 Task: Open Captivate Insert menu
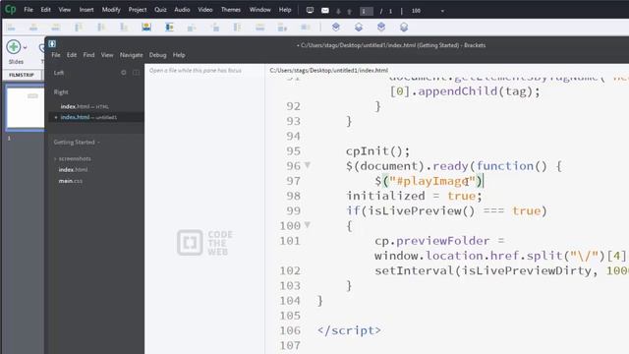pos(86,10)
